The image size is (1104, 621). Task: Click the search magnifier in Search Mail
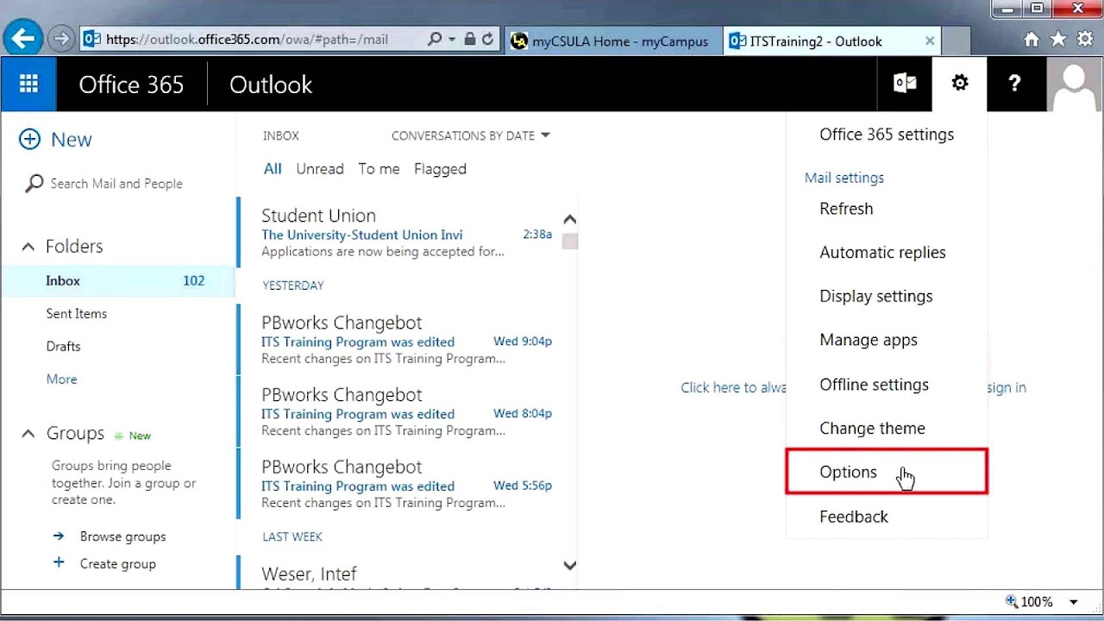(x=34, y=184)
